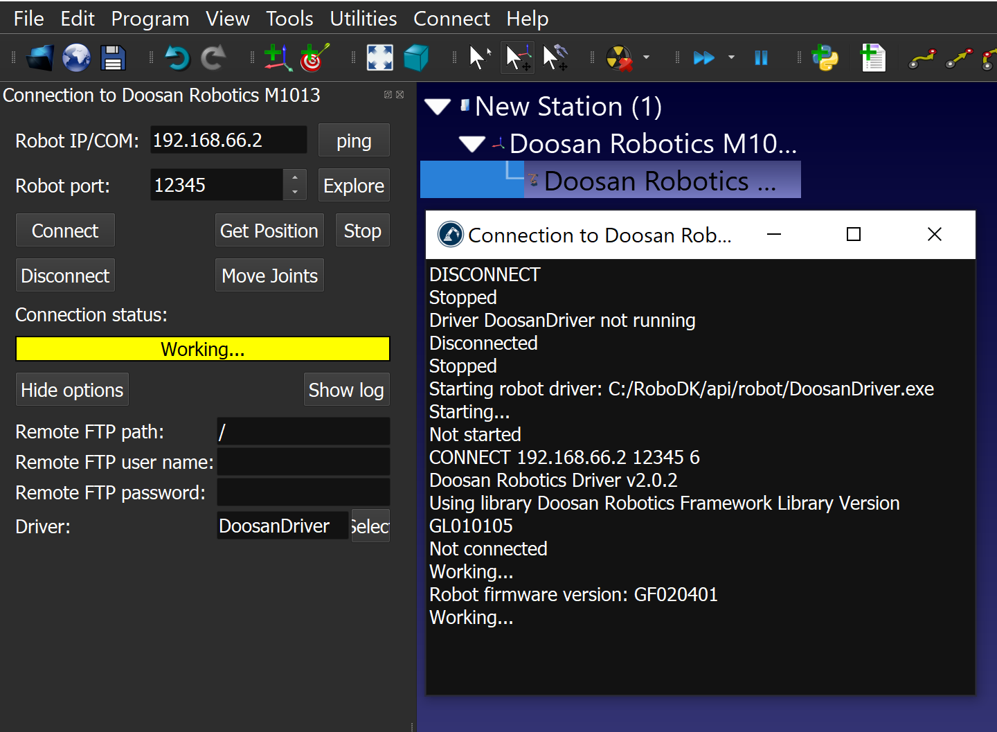Click the Robot IP/COM input field

coord(228,141)
